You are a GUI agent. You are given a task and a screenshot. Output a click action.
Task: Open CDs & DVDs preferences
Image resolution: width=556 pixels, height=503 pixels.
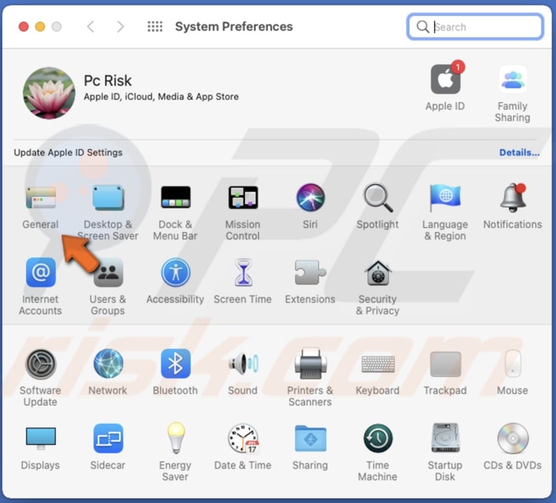pos(513,438)
